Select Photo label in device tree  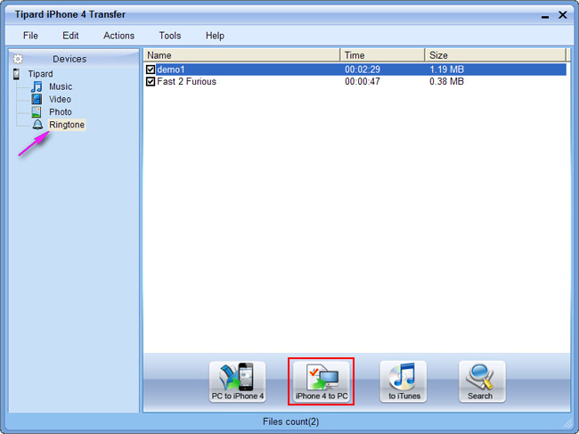click(61, 112)
